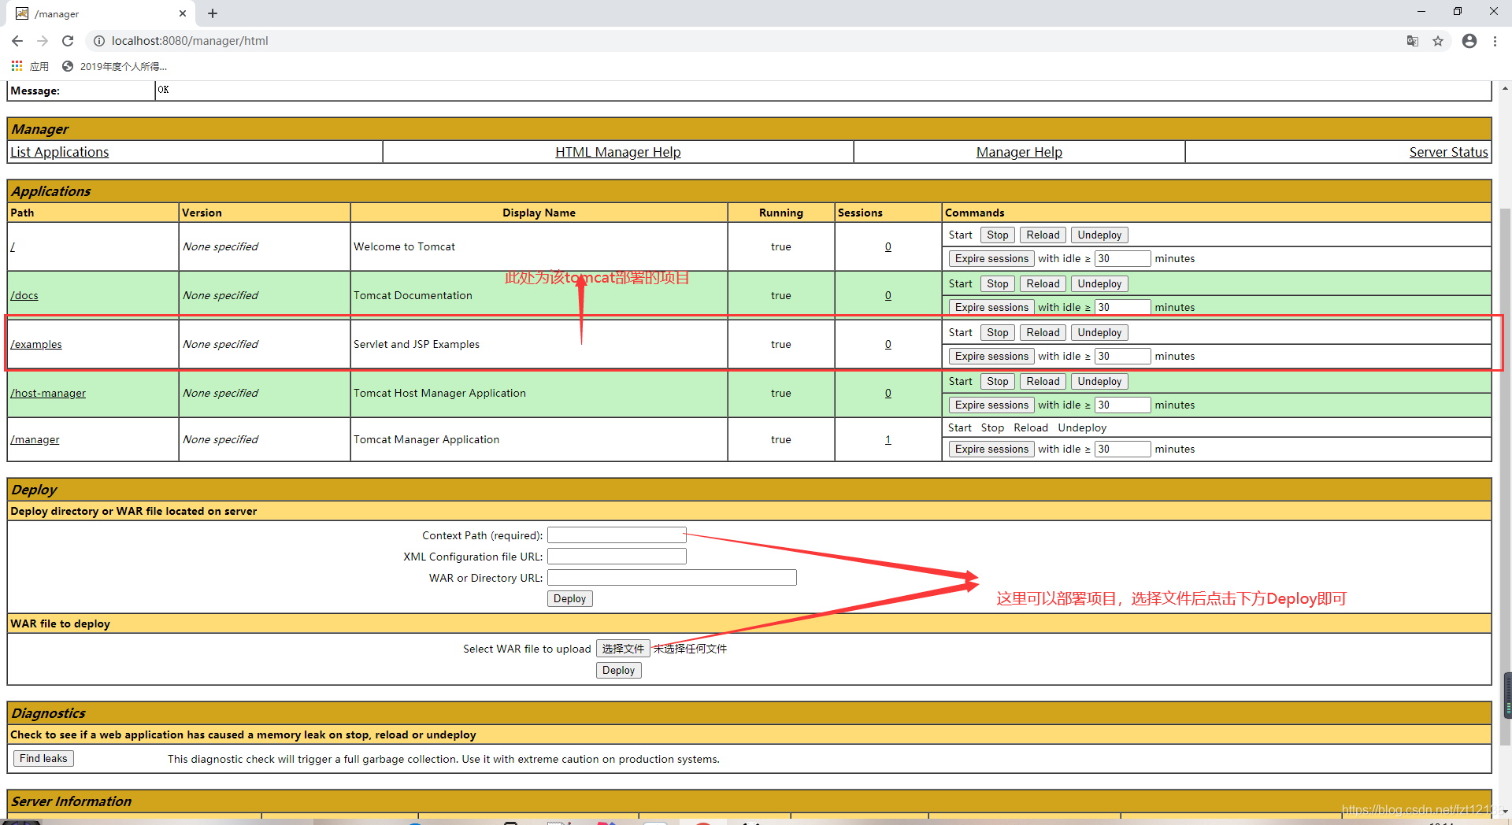This screenshot has width=1512, height=825.
Task: Focus the Context Path (required) field
Action: (x=617, y=535)
